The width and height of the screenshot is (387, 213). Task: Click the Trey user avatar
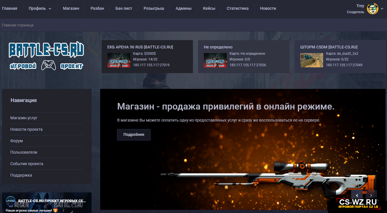coord(373,9)
